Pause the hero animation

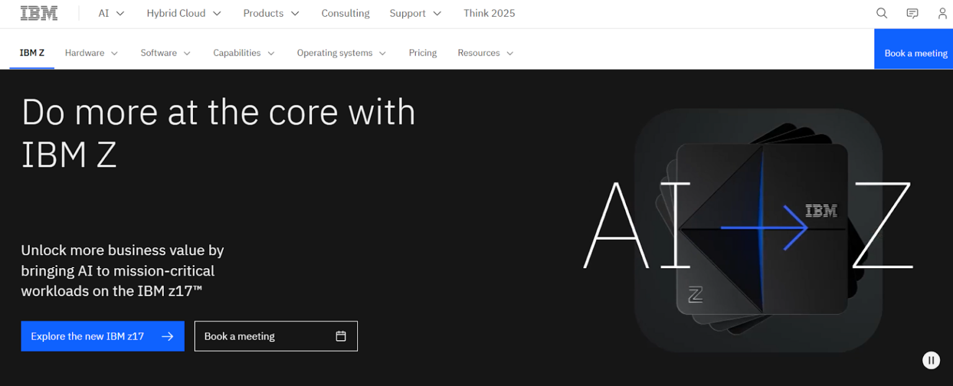tap(931, 360)
